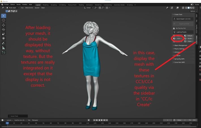Activate the Rotate tool
This screenshot has width=201, height=128.
point(3,30)
